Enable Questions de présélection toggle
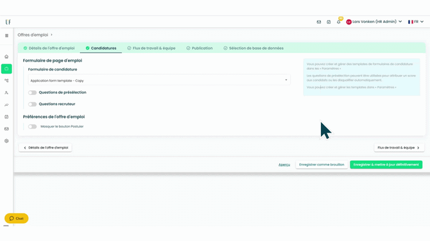 coord(32,92)
